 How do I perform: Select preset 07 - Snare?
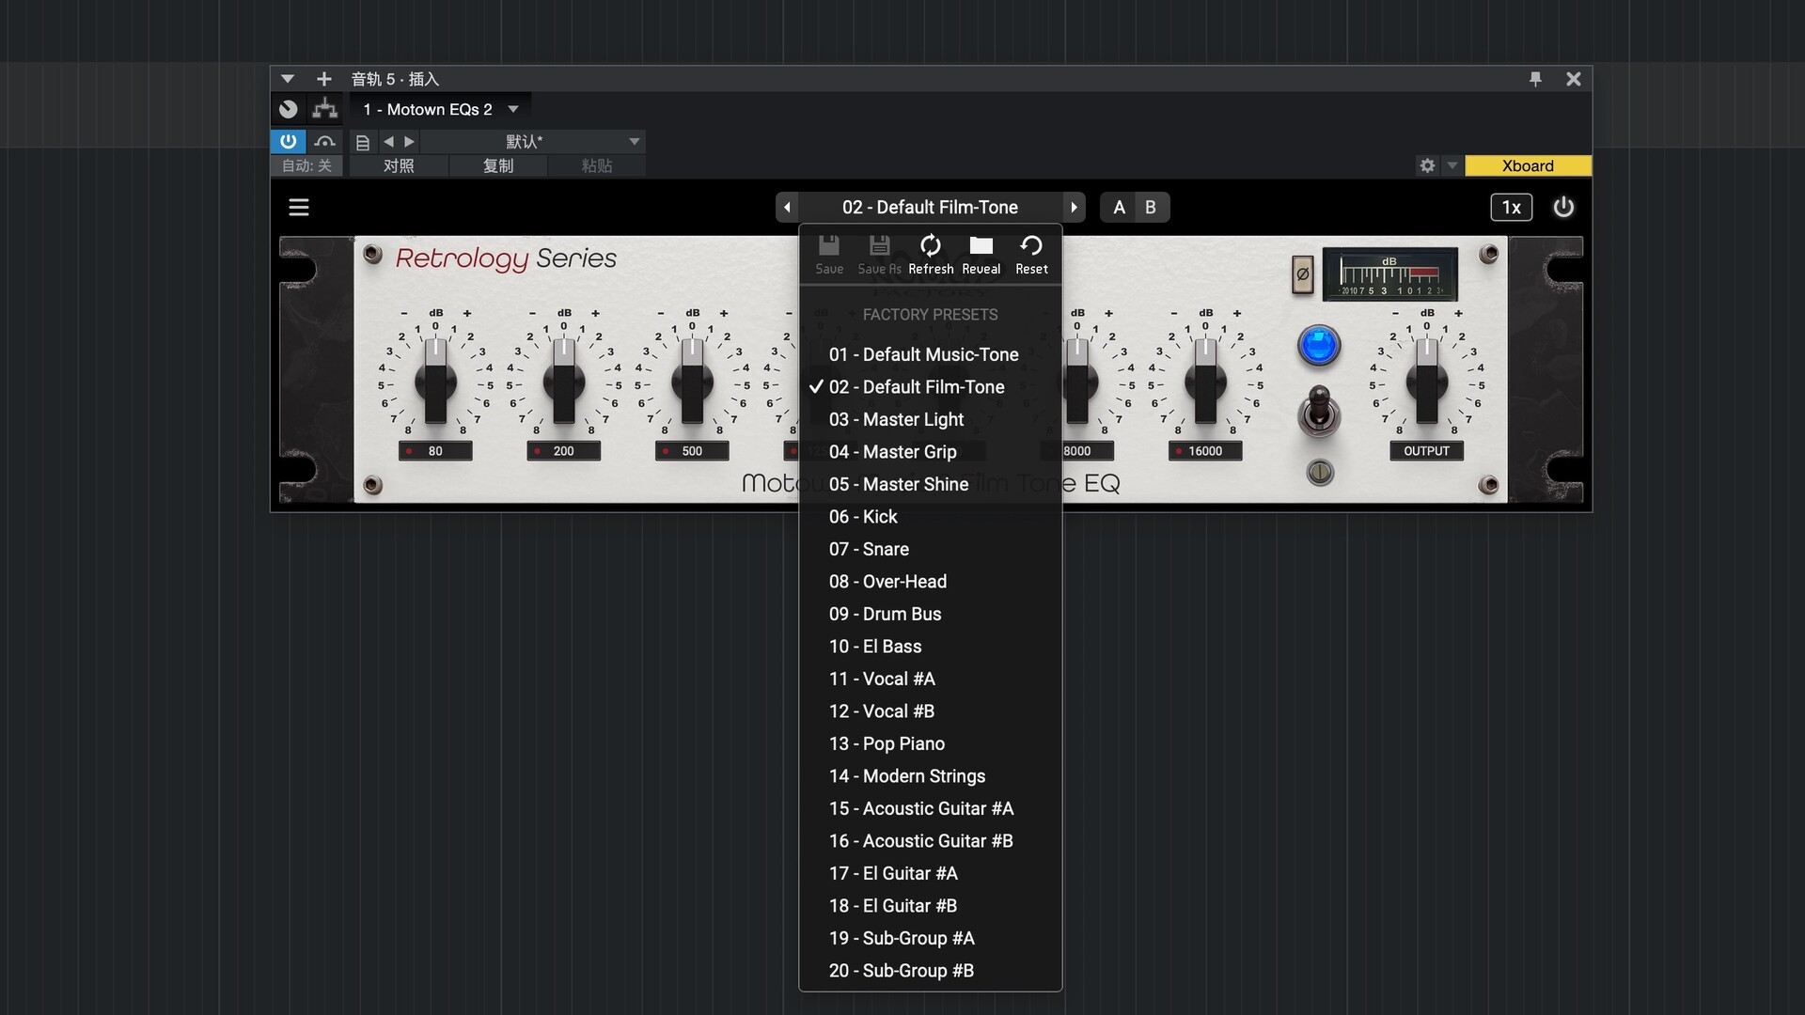coord(931,549)
